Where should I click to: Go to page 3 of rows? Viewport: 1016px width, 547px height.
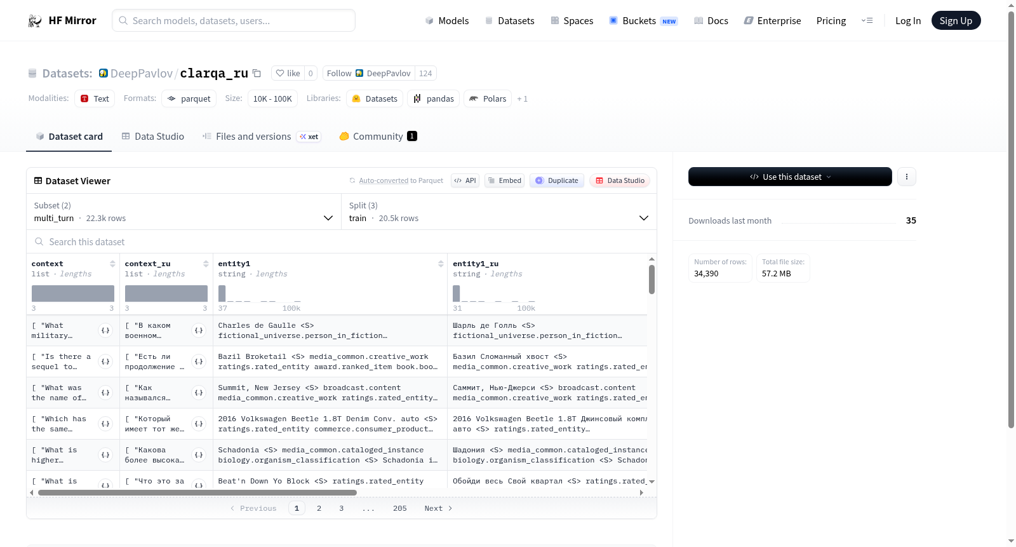pos(342,508)
